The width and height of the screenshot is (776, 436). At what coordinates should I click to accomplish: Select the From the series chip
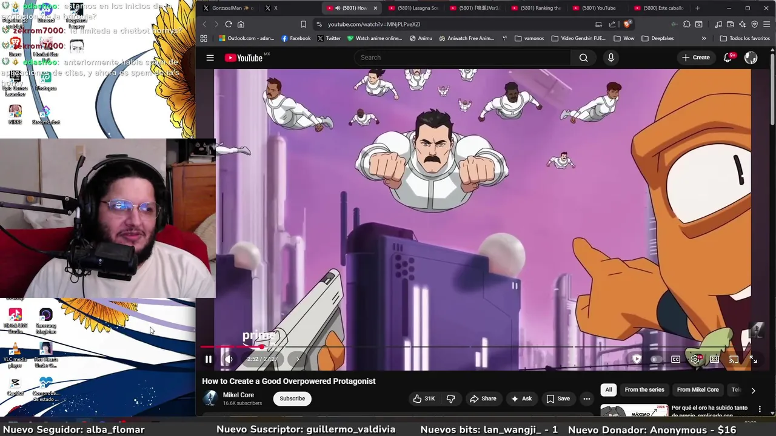644,390
